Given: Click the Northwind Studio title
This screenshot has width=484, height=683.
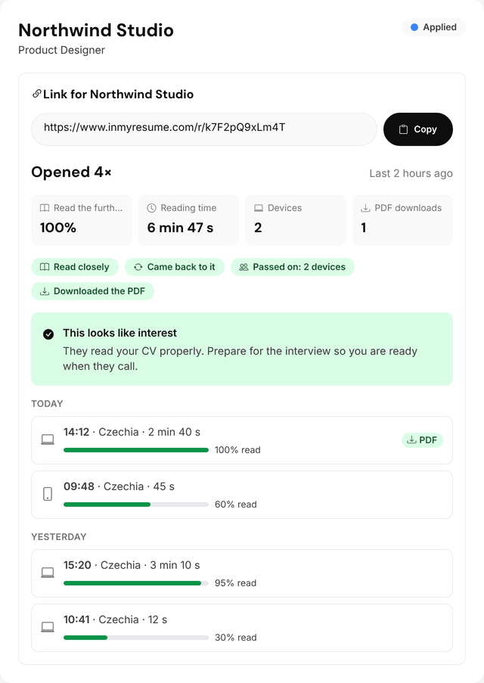Looking at the screenshot, I should [x=96, y=30].
